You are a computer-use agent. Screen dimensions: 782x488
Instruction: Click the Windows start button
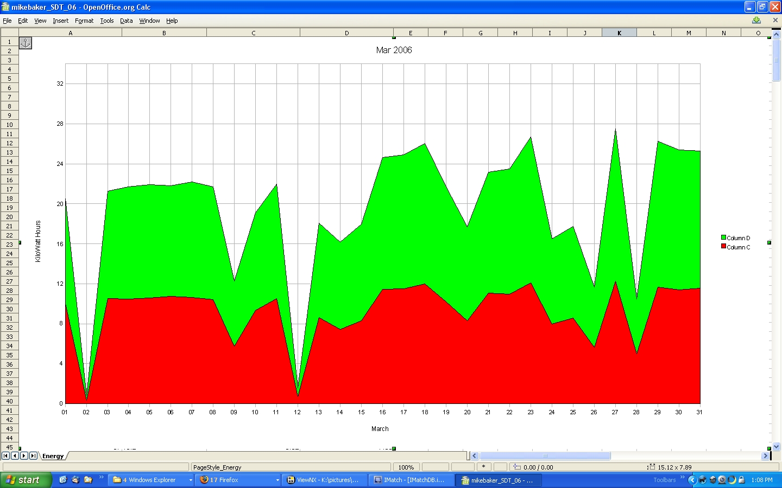(26, 480)
